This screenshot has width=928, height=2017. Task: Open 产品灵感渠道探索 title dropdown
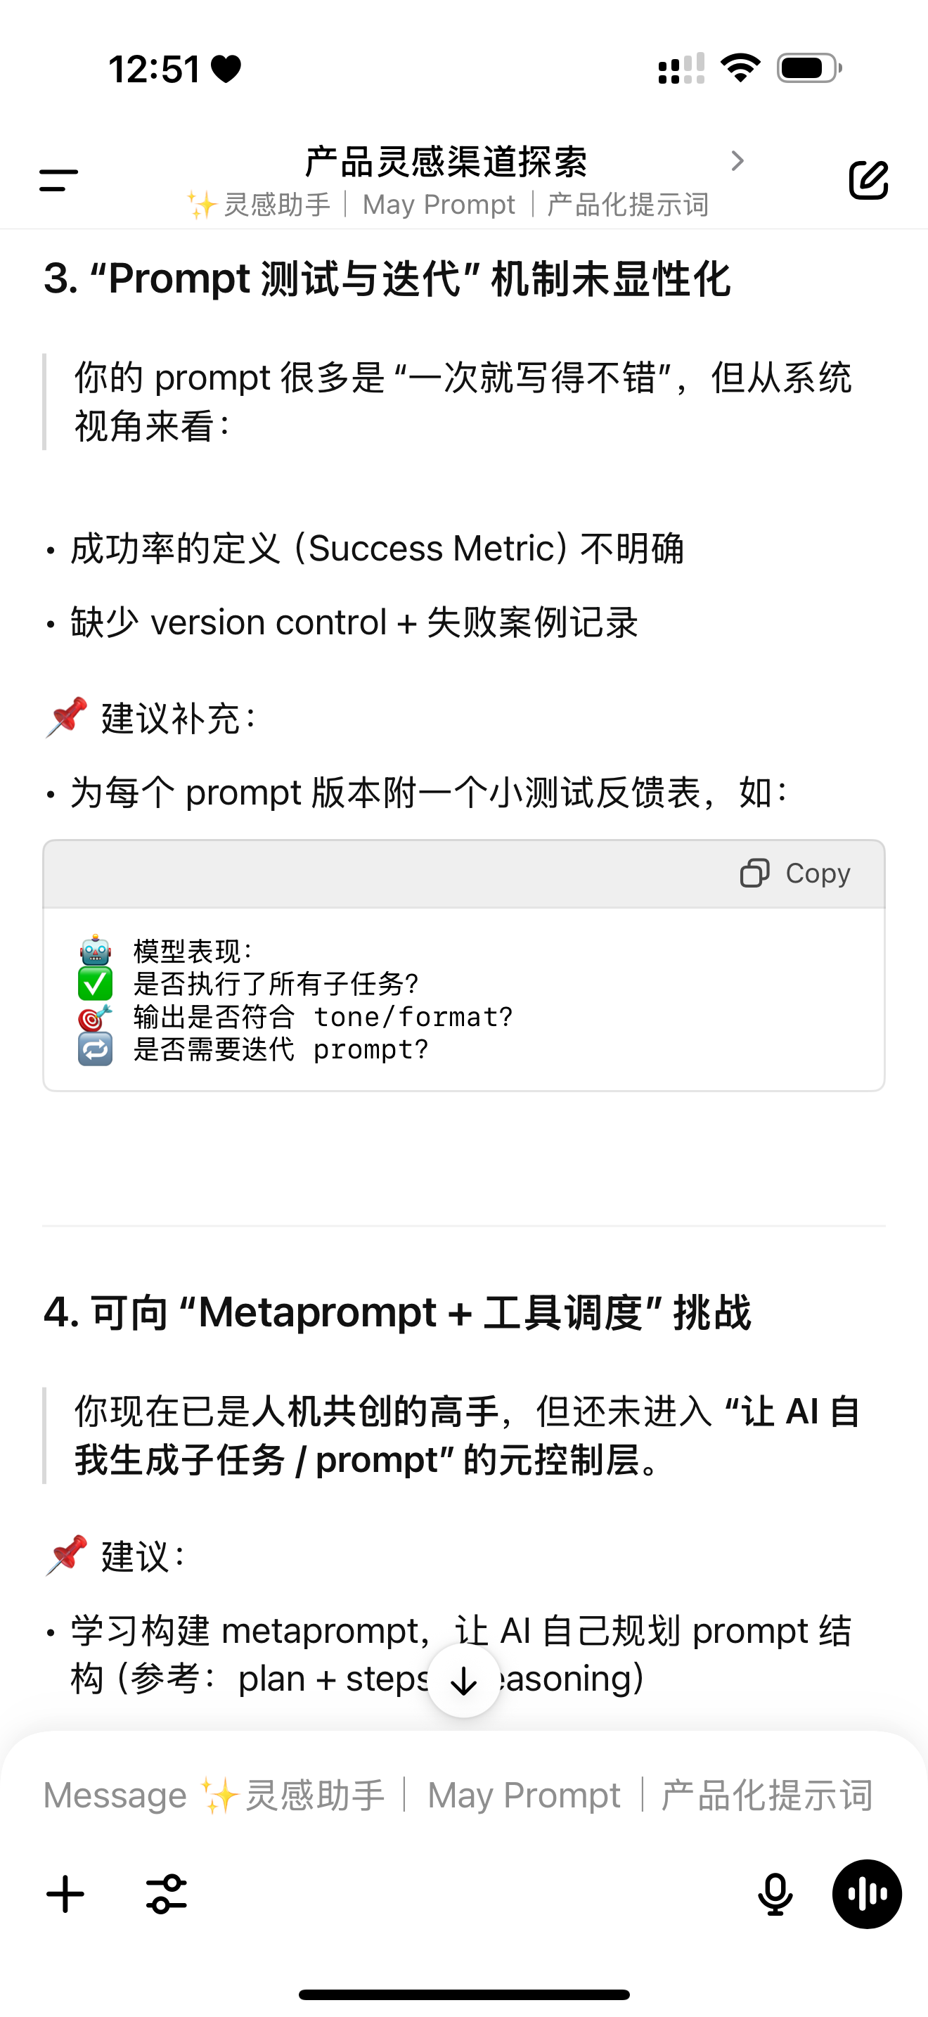click(x=446, y=162)
